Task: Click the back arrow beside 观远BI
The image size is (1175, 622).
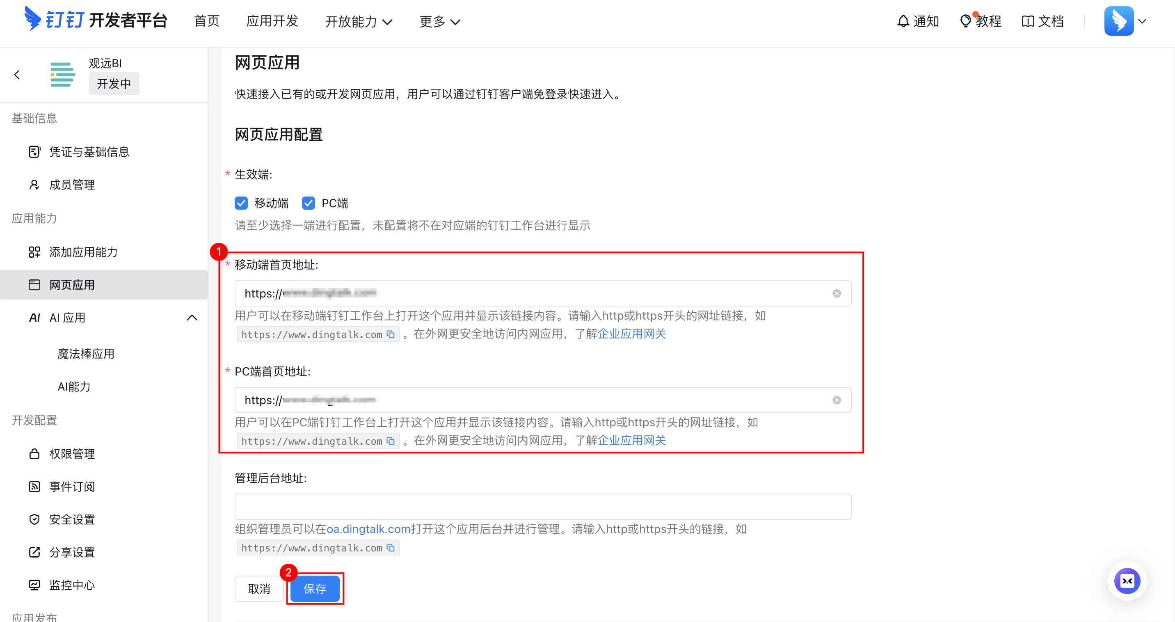Action: (17, 75)
